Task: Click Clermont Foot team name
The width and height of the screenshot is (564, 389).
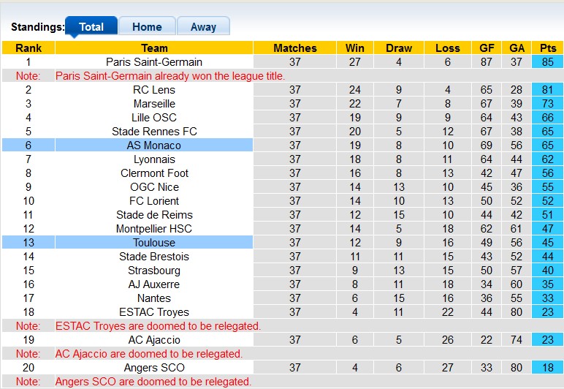Action: click(x=154, y=173)
